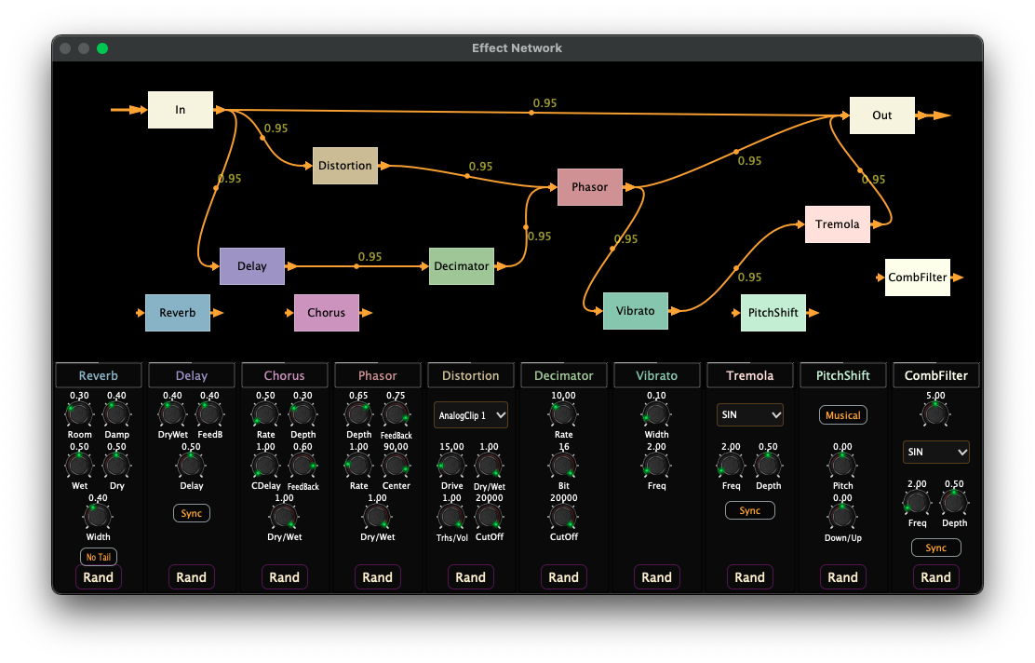
Task: Open the Reverb panel header
Action: pos(99,375)
